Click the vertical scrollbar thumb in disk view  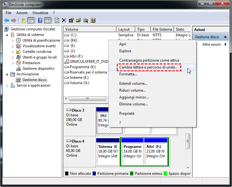point(188,141)
